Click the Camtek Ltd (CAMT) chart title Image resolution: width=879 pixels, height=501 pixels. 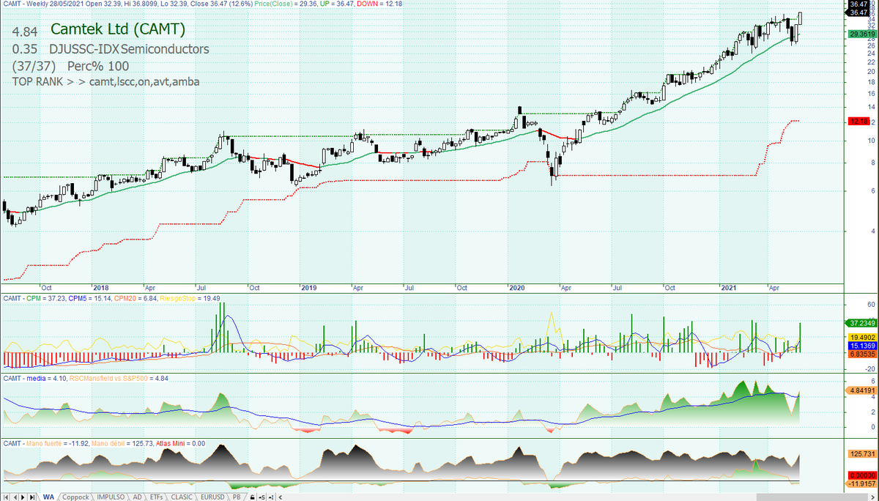pos(118,29)
